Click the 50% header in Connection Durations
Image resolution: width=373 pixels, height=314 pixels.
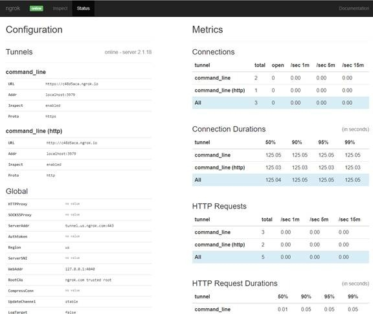pyautogui.click(x=271, y=142)
